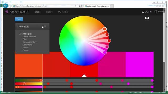Select the bright magenta handle on the wheel
This screenshot has width=168, height=94.
point(105,52)
